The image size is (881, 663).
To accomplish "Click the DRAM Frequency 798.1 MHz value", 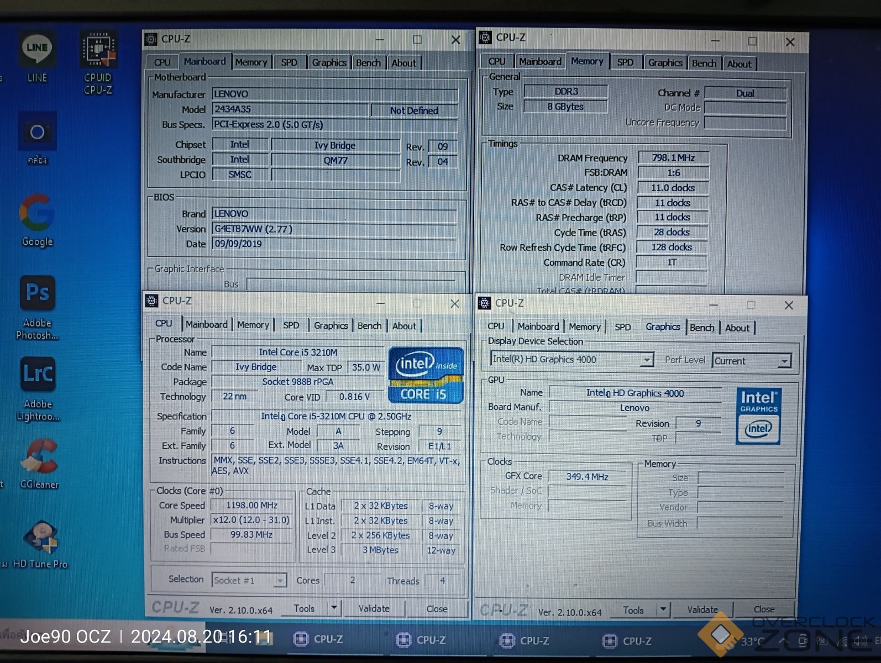I will tap(673, 157).
